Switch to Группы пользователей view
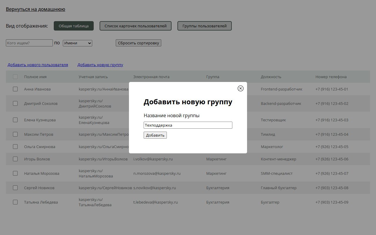 [204, 26]
